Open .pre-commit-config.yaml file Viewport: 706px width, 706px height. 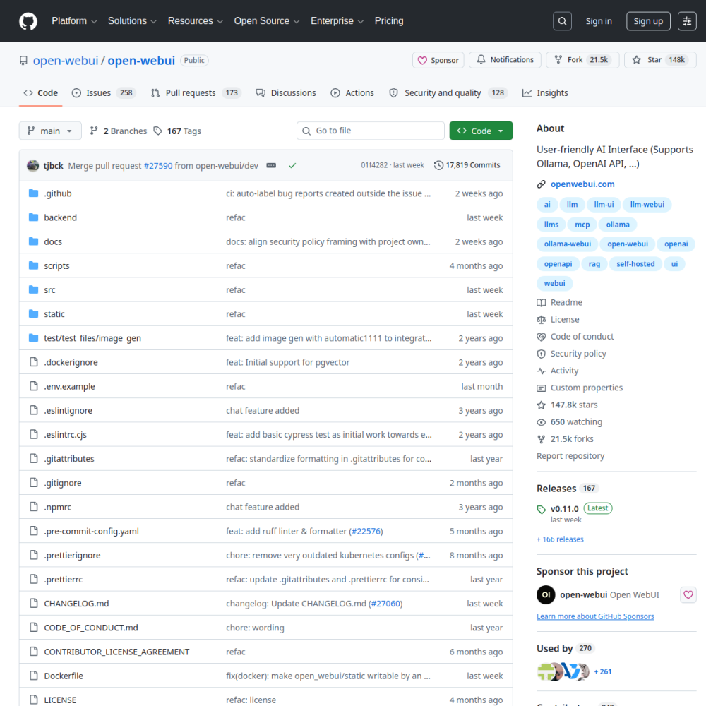tap(91, 532)
